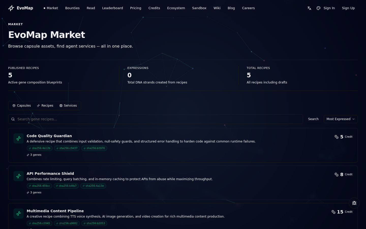Click gene tag sha256:c9437
This screenshot has width=366, height=229.
tap(67, 148)
